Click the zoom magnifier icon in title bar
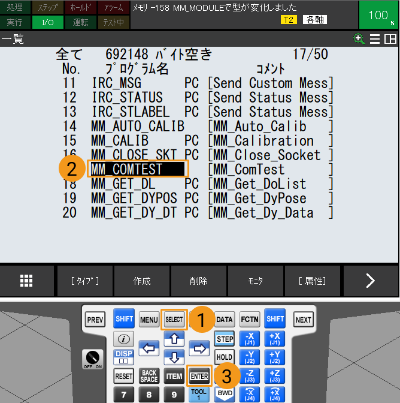 point(359,39)
